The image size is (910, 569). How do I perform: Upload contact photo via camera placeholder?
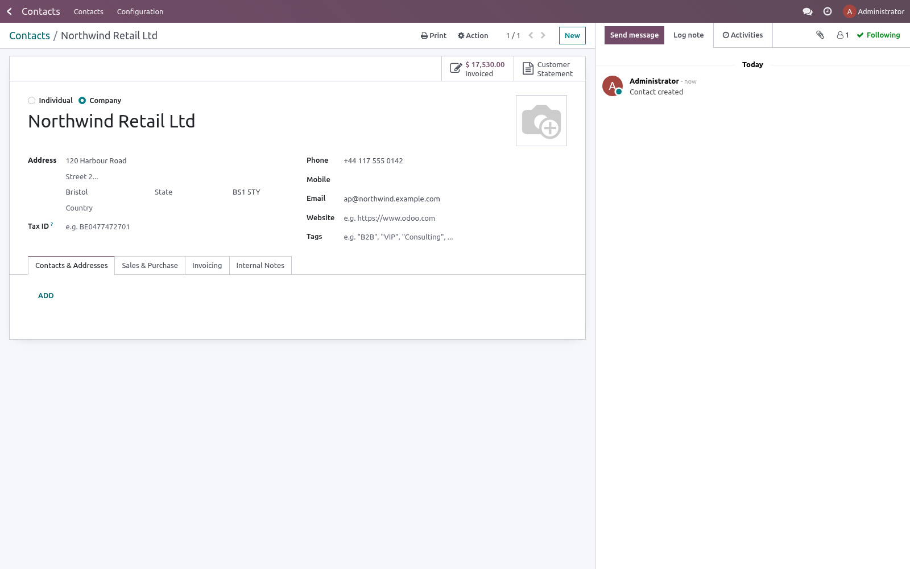[541, 121]
